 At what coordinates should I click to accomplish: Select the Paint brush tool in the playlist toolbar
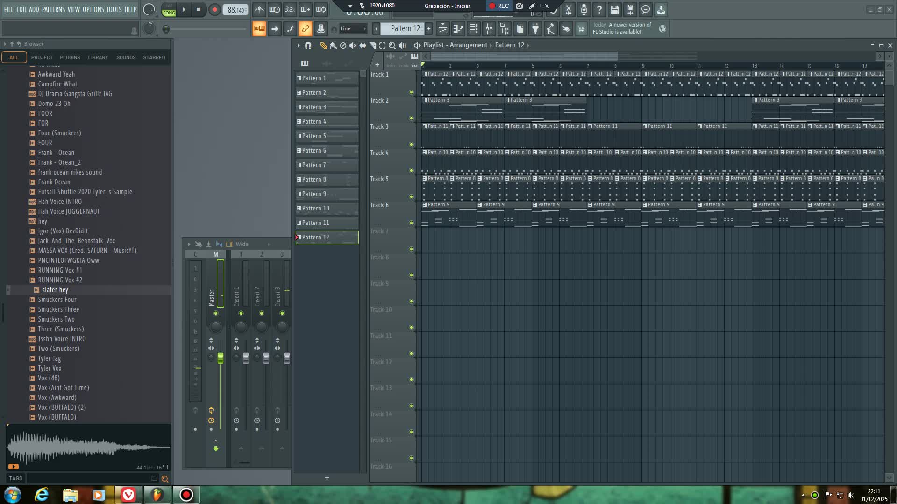(x=333, y=45)
